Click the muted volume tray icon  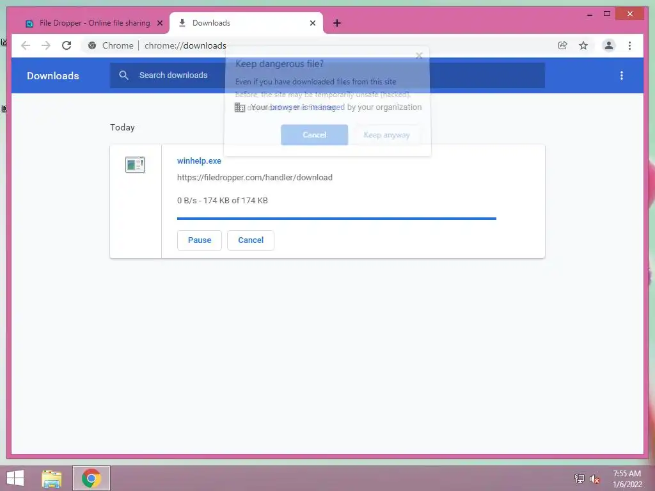595,478
